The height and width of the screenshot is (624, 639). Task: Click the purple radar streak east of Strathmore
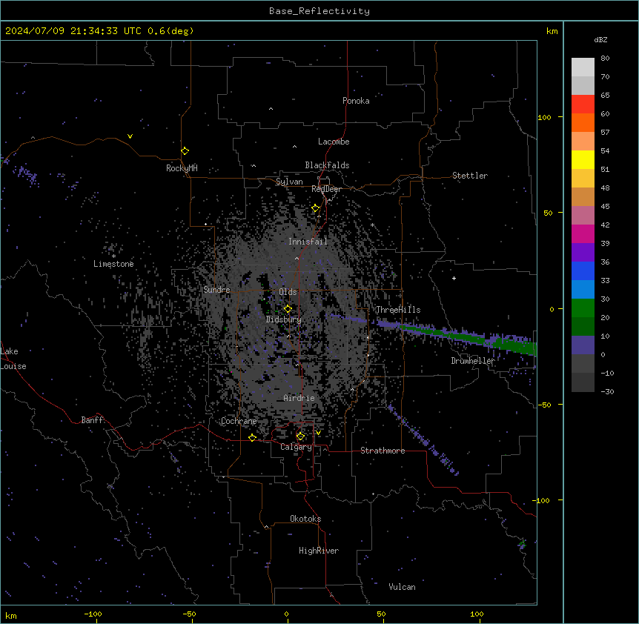[x=424, y=440]
